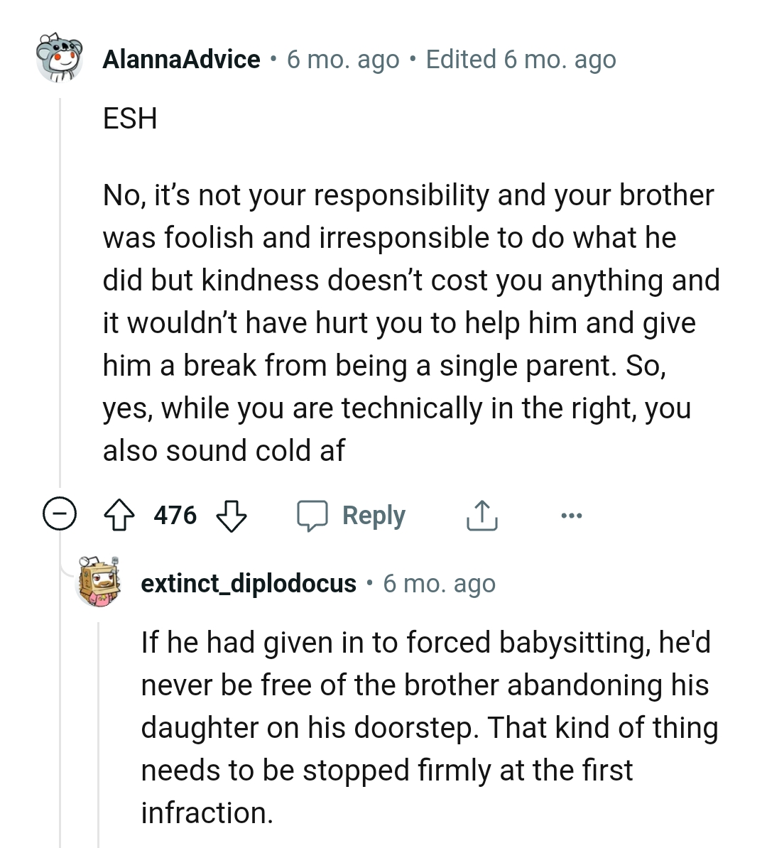Collapse the thread using the vertical thread line
767x848 pixels.
click(60, 298)
